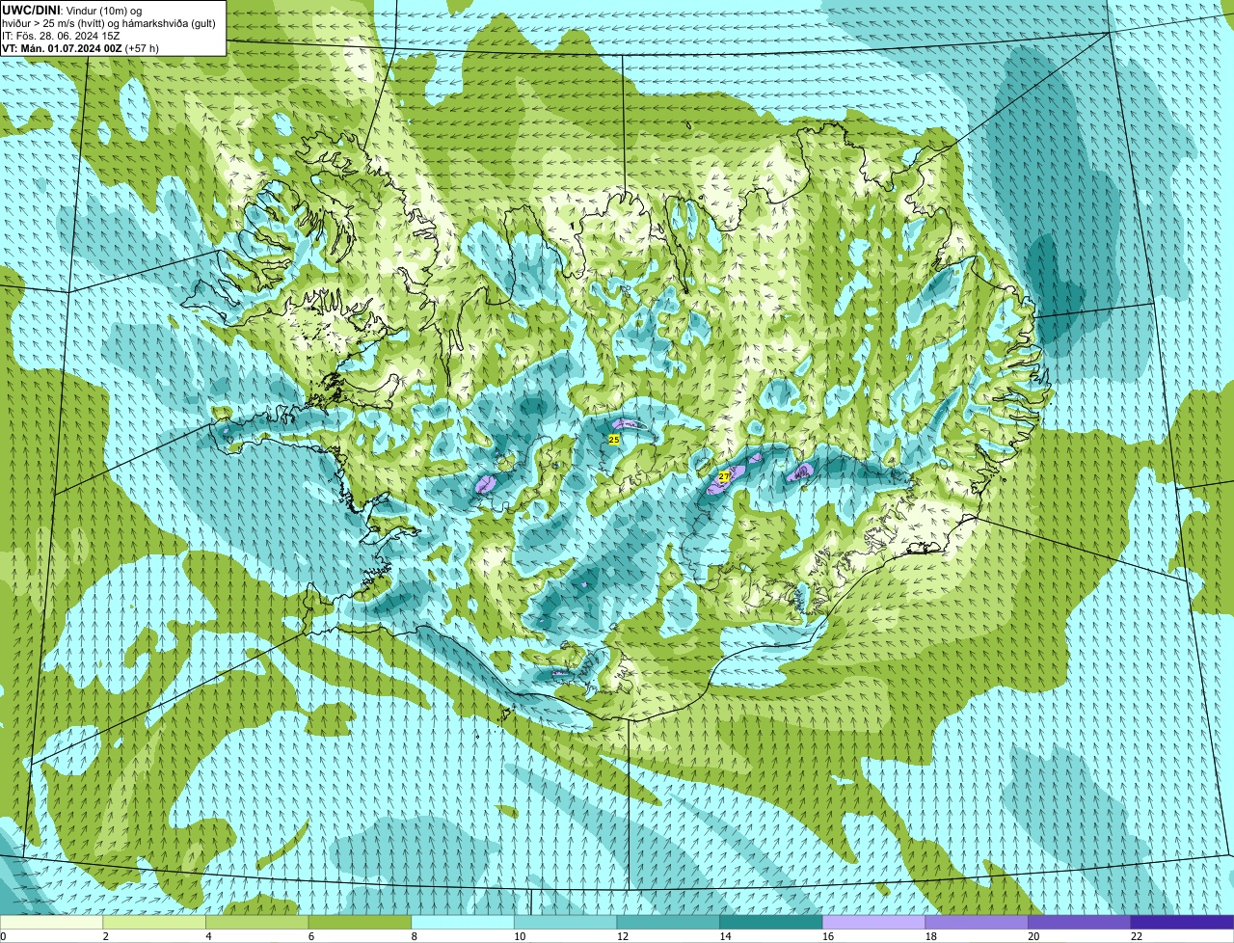Click the "8" tick label on color scale
Viewport: 1234px width, 943px height.
[x=414, y=936]
